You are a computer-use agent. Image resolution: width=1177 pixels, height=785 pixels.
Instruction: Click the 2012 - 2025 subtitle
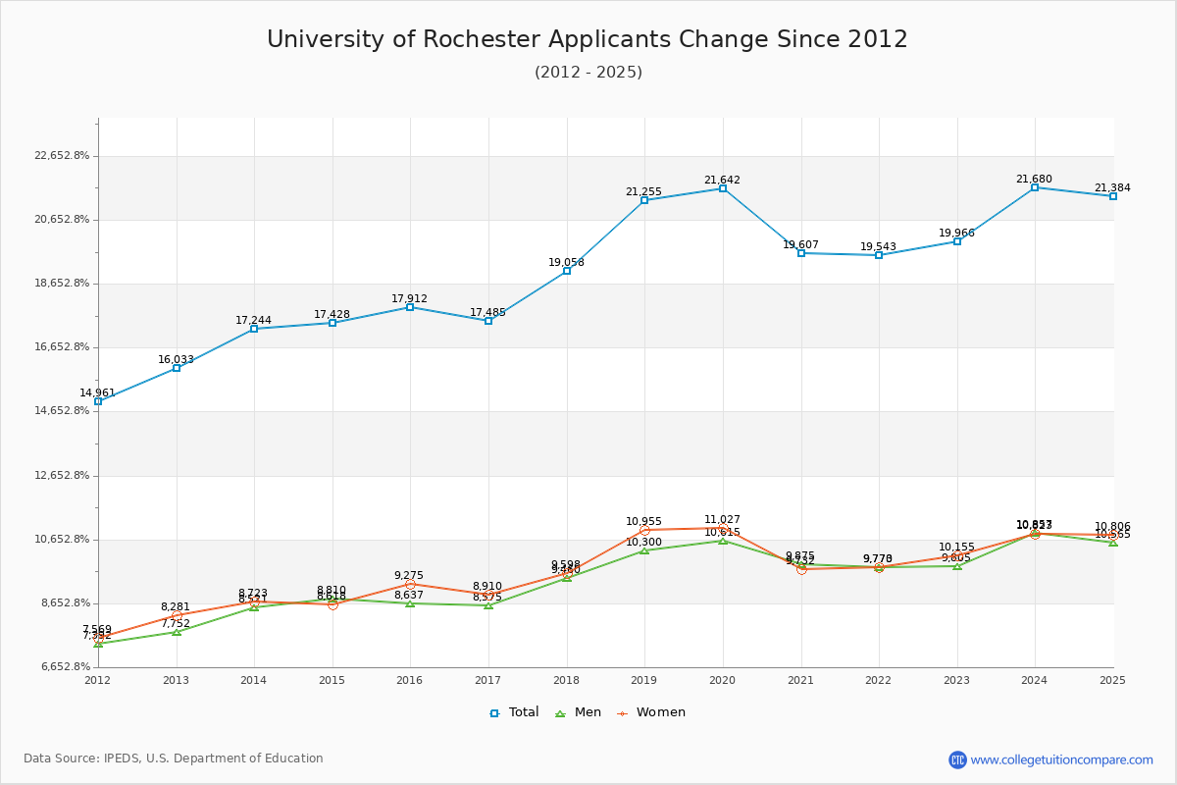click(x=588, y=72)
